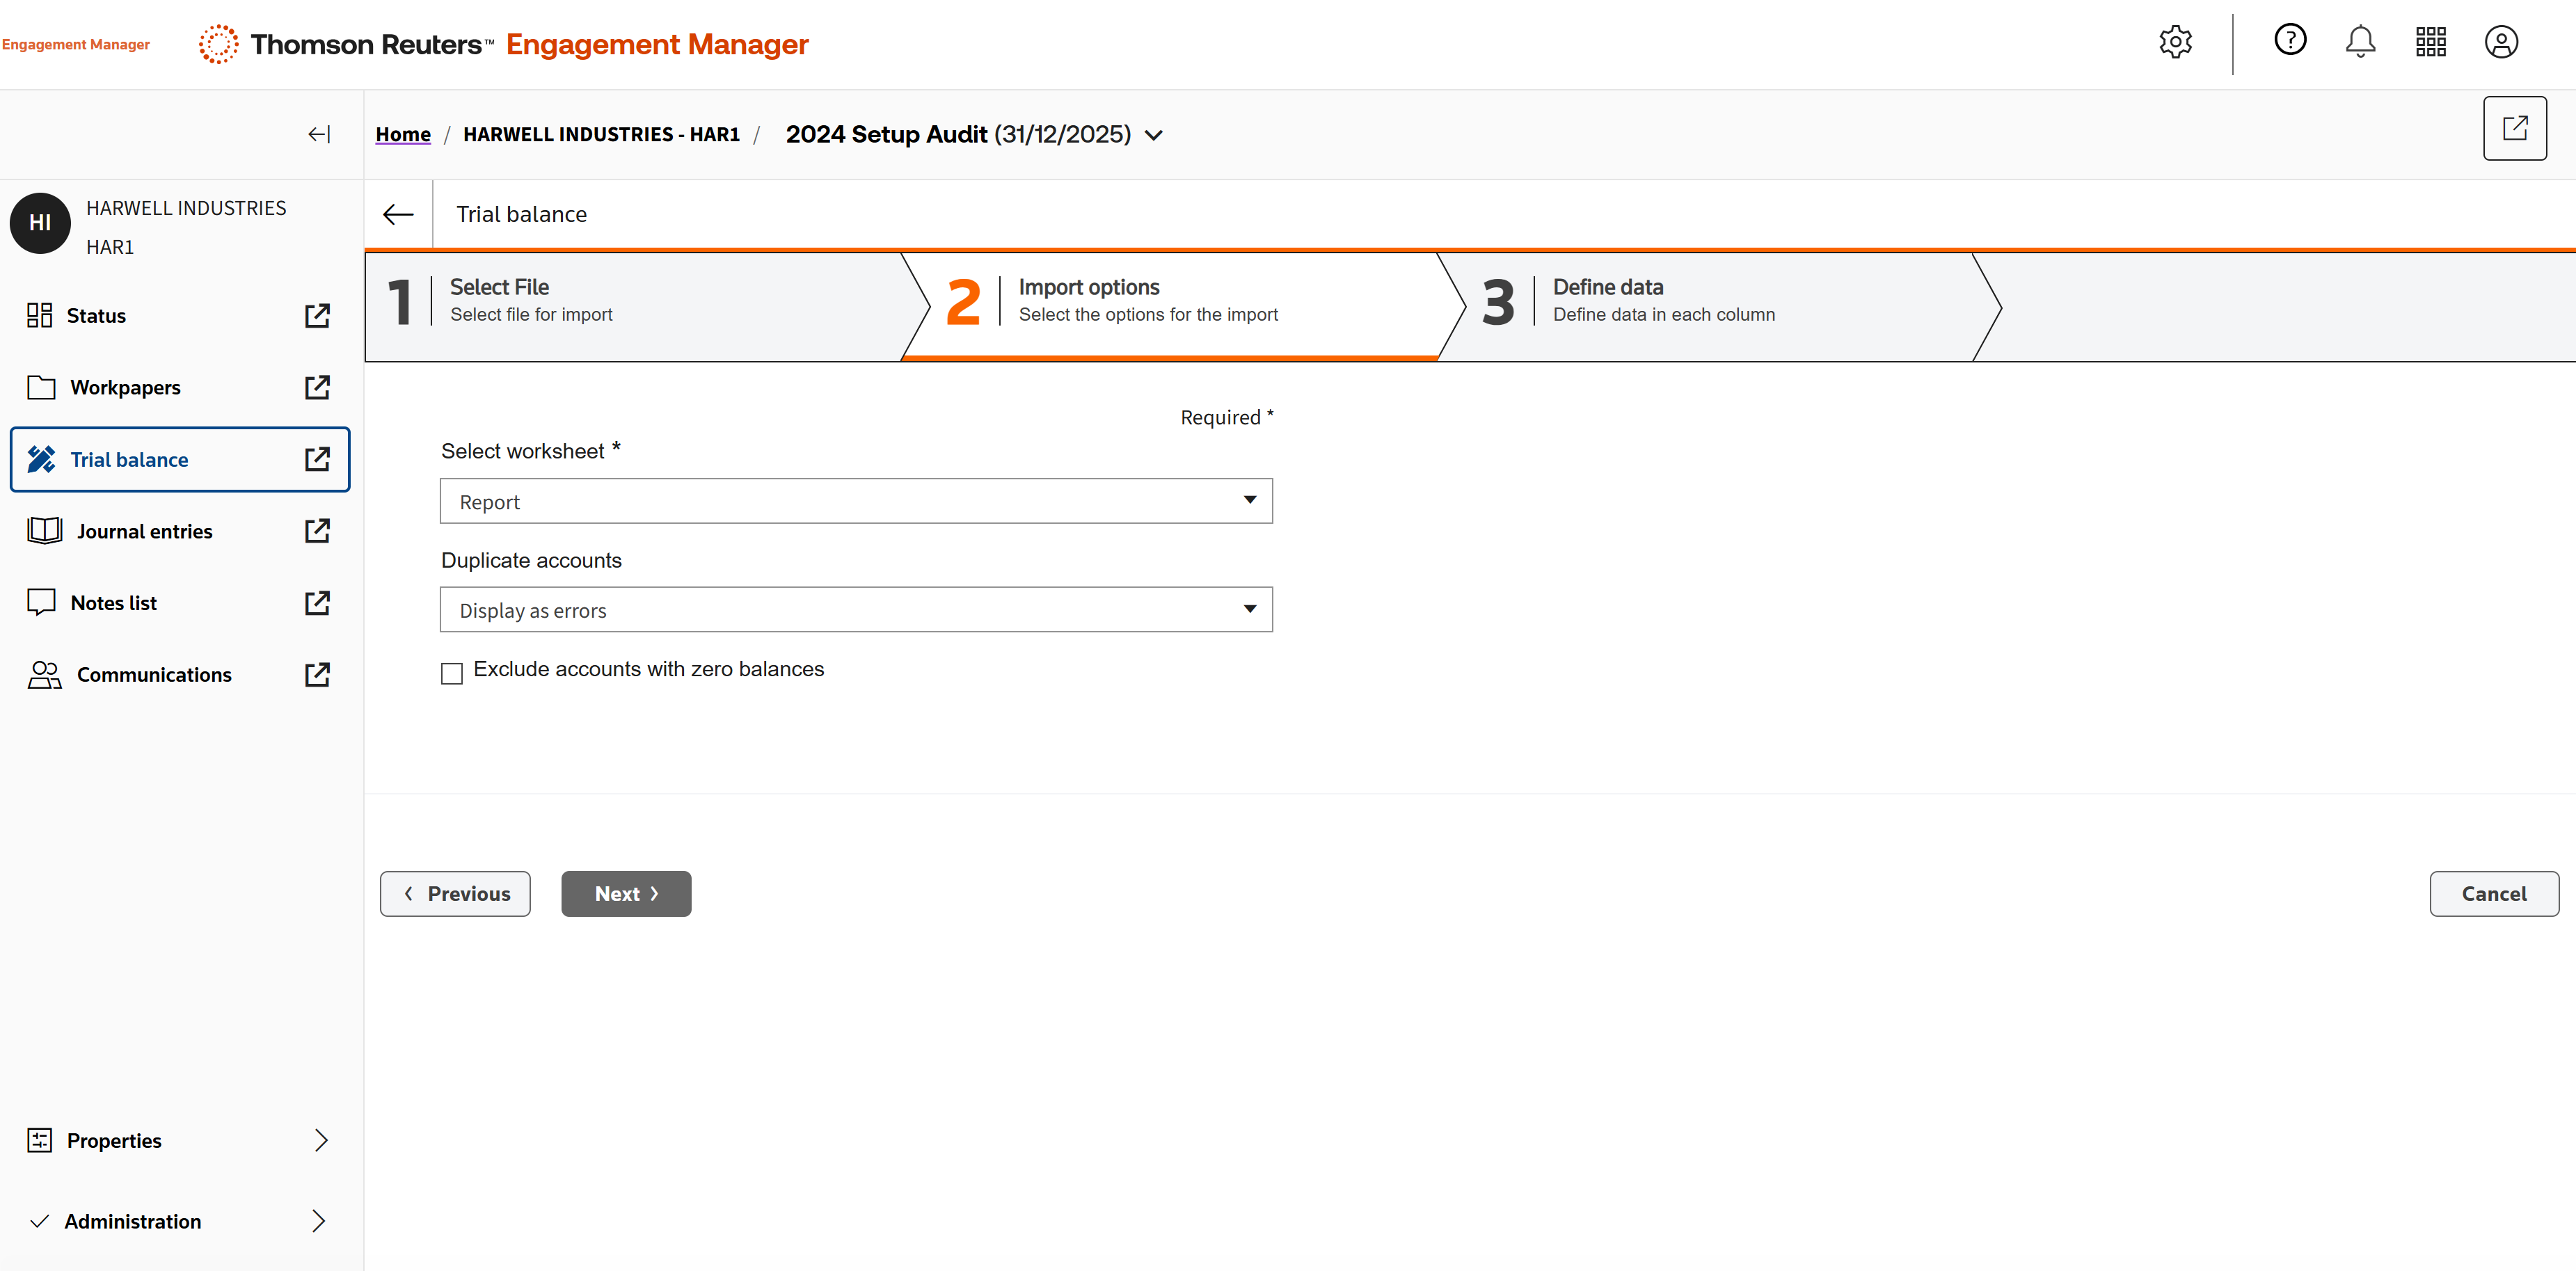This screenshot has width=2576, height=1271.
Task: Click the top-right pop-out window button
Action: pyautogui.click(x=2514, y=128)
